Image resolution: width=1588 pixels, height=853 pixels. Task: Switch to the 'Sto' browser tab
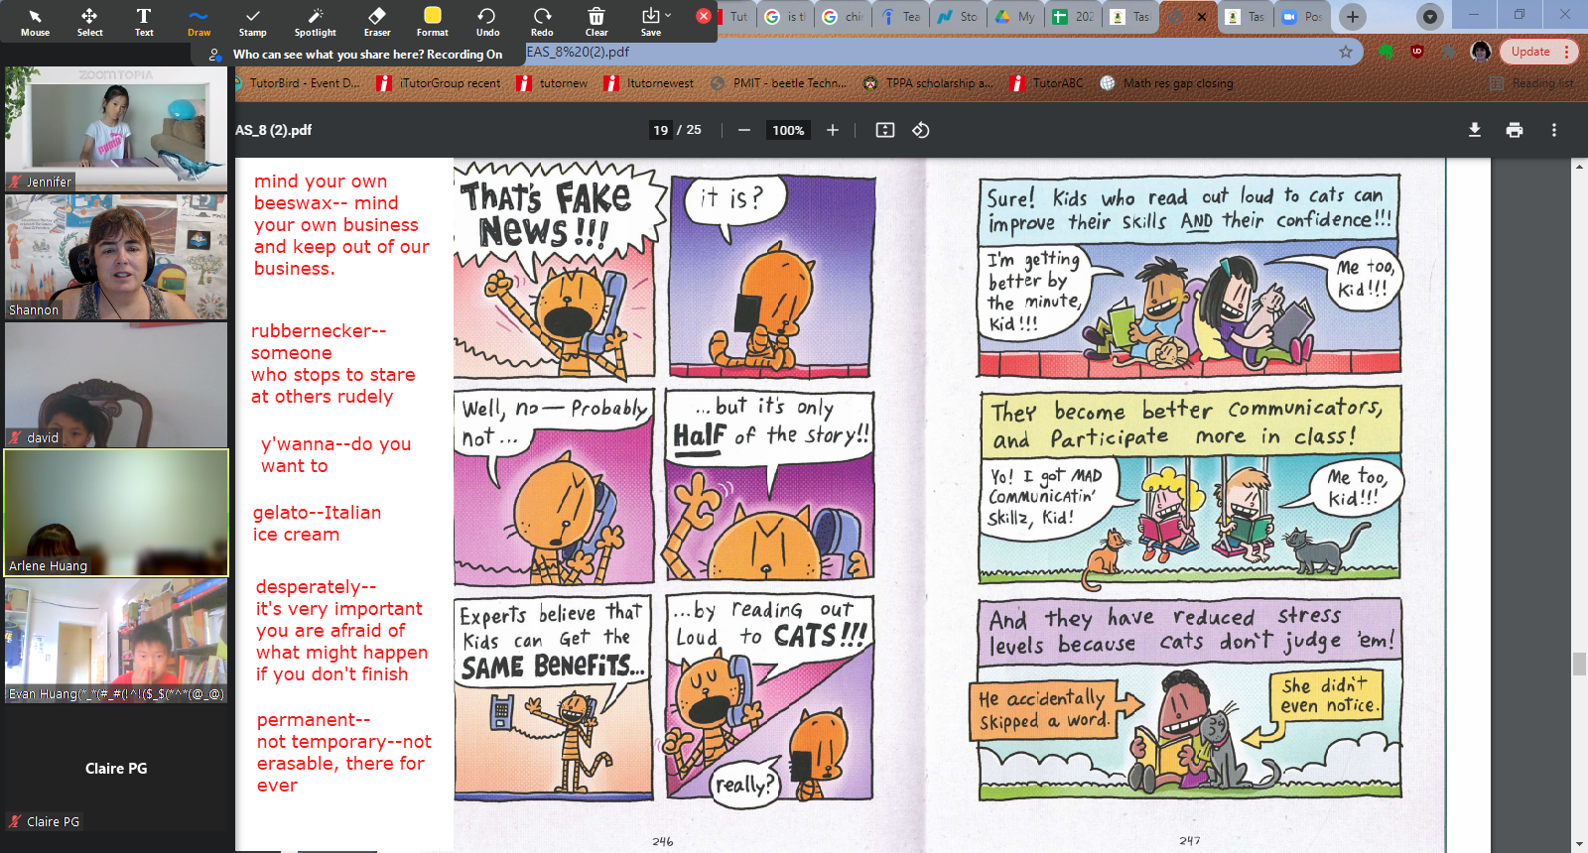coord(959,17)
